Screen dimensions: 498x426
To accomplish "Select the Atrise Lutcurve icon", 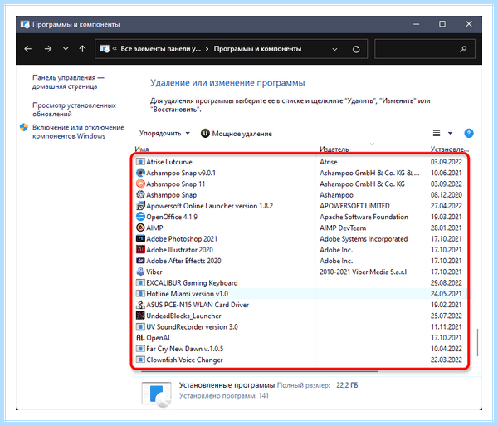I will pyautogui.click(x=140, y=162).
